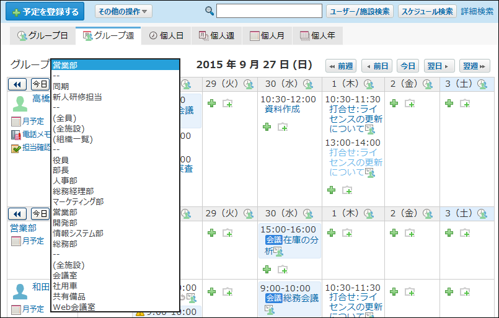The image size is (499, 318).
Task: Click plus icon for 高橋 on 1 (木)
Action: tap(331, 190)
